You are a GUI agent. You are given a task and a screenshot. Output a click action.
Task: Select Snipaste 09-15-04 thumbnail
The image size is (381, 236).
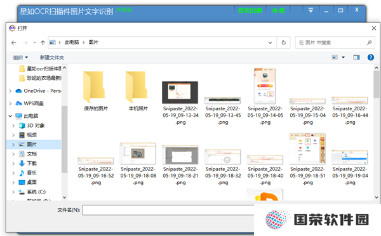(x=307, y=101)
